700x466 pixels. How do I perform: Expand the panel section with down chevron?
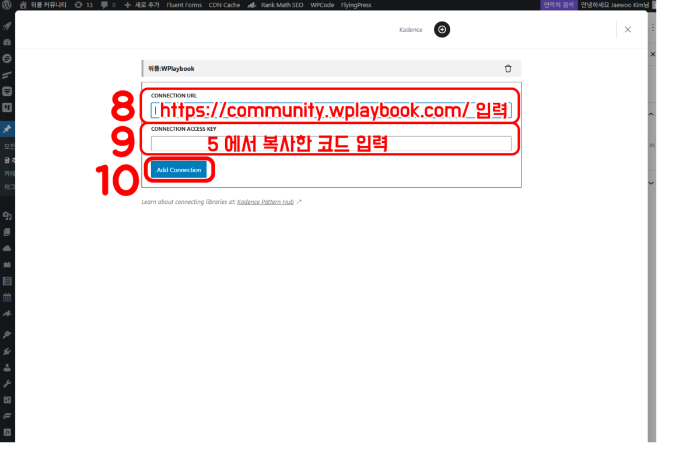pyautogui.click(x=652, y=183)
